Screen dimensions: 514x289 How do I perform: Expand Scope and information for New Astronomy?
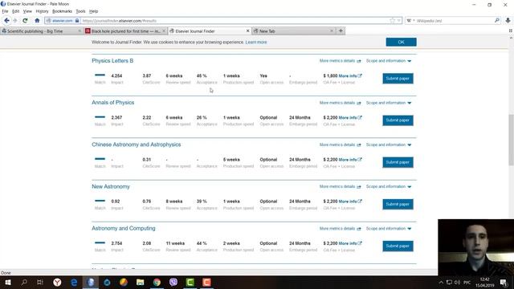tap(389, 187)
